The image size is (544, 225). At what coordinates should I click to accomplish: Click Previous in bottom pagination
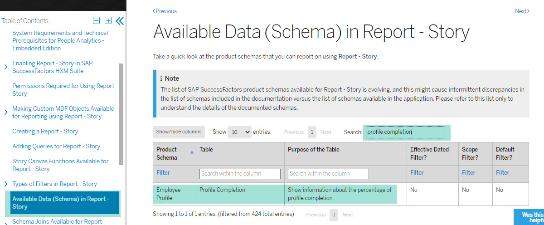tap(316, 215)
